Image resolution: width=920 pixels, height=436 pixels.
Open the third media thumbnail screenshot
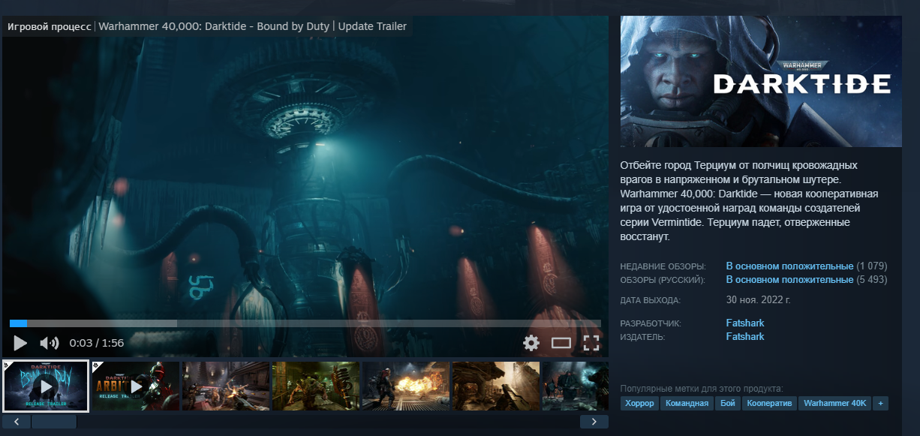pos(226,386)
